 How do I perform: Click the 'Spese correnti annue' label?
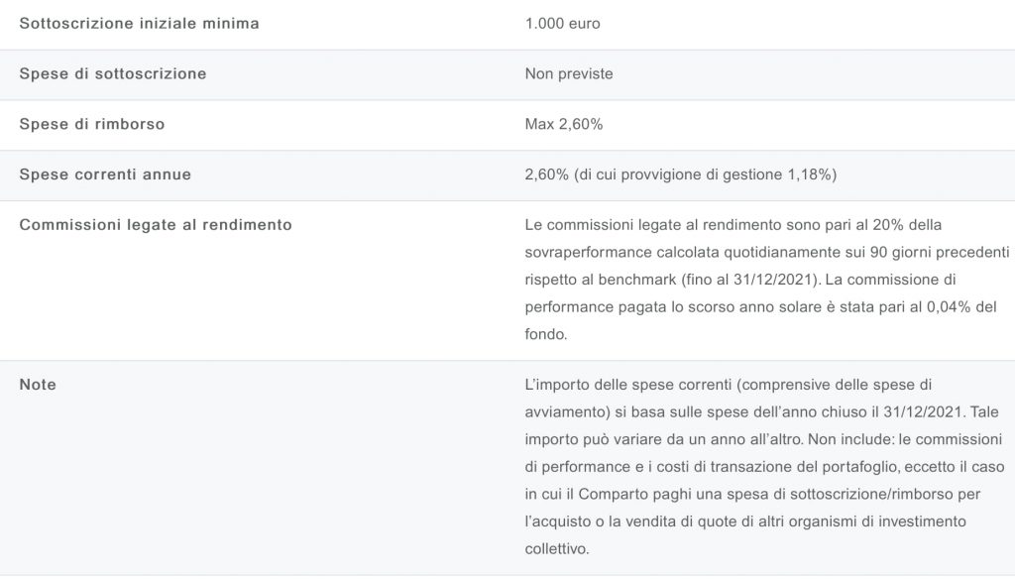click(105, 174)
